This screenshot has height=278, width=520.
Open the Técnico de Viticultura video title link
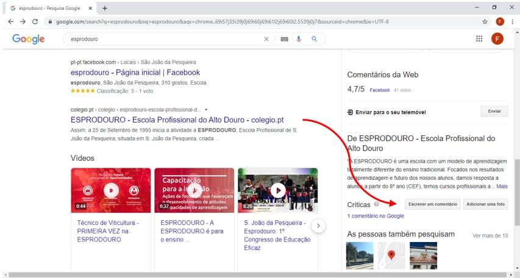tap(108, 231)
